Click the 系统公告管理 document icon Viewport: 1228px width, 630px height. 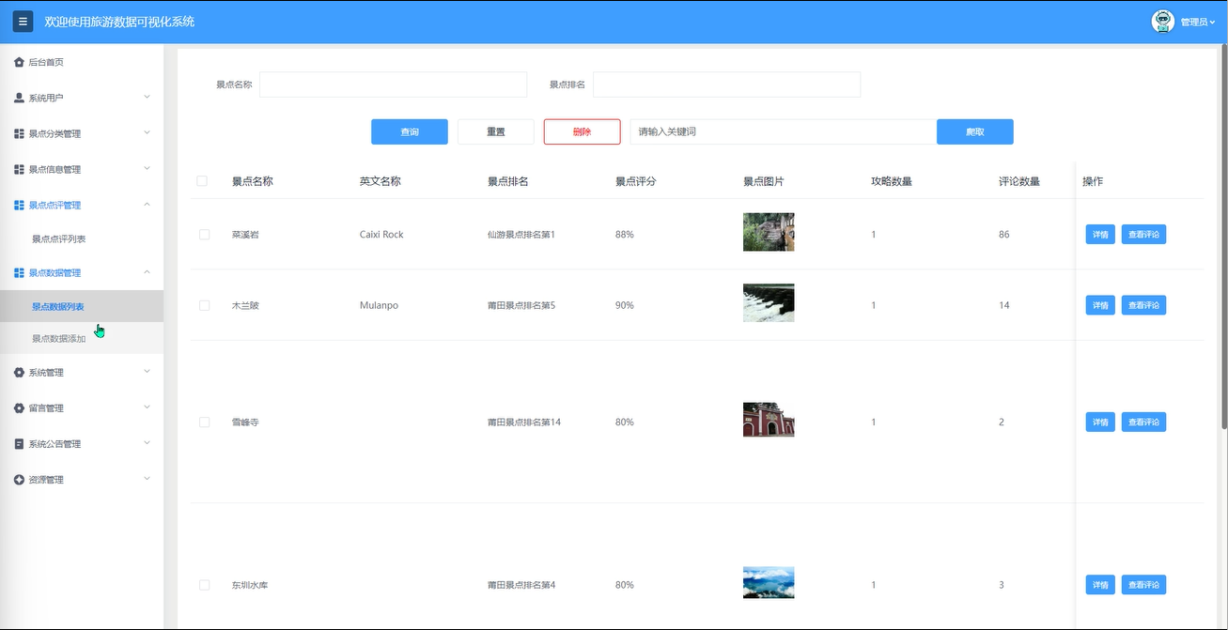tap(19, 444)
